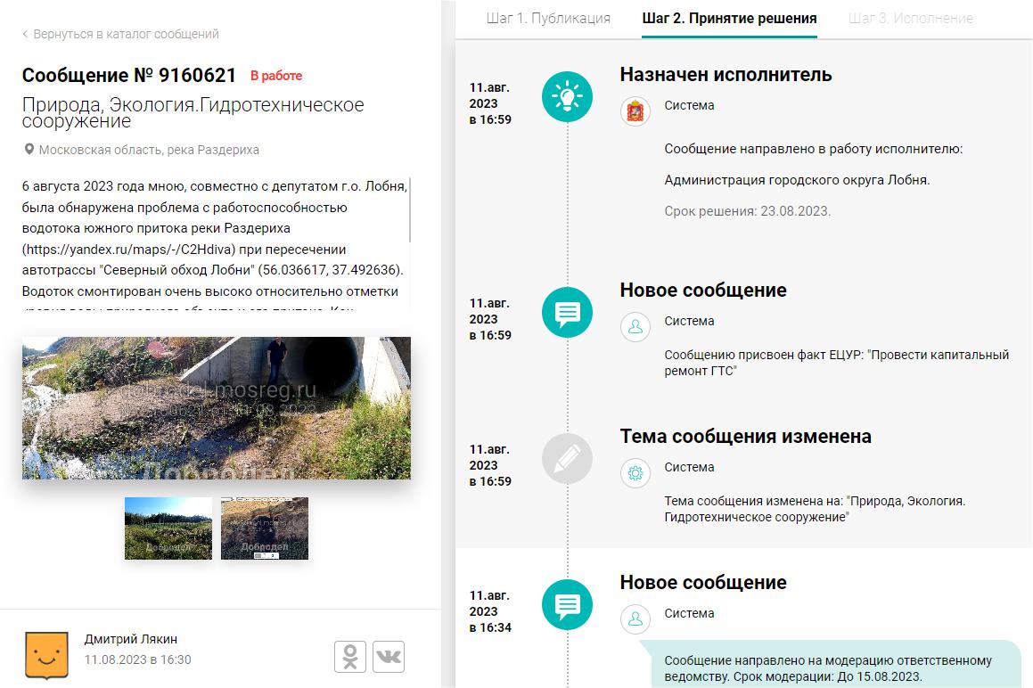The height and width of the screenshot is (688, 1033).
Task: Click the user avatar beside 16:34 Новое сообщение
Action: 635,619
